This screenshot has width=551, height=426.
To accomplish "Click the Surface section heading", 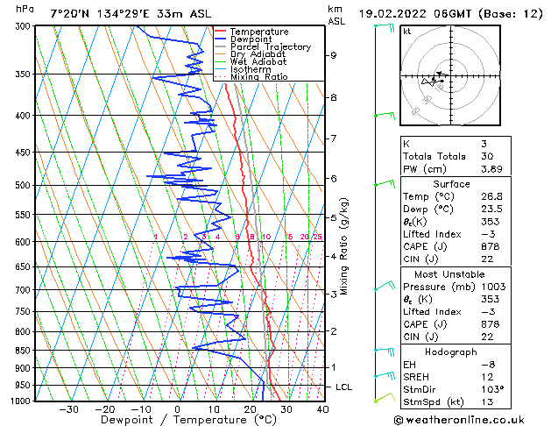I will 451,184.
